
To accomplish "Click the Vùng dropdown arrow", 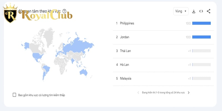I will point(185,11).
